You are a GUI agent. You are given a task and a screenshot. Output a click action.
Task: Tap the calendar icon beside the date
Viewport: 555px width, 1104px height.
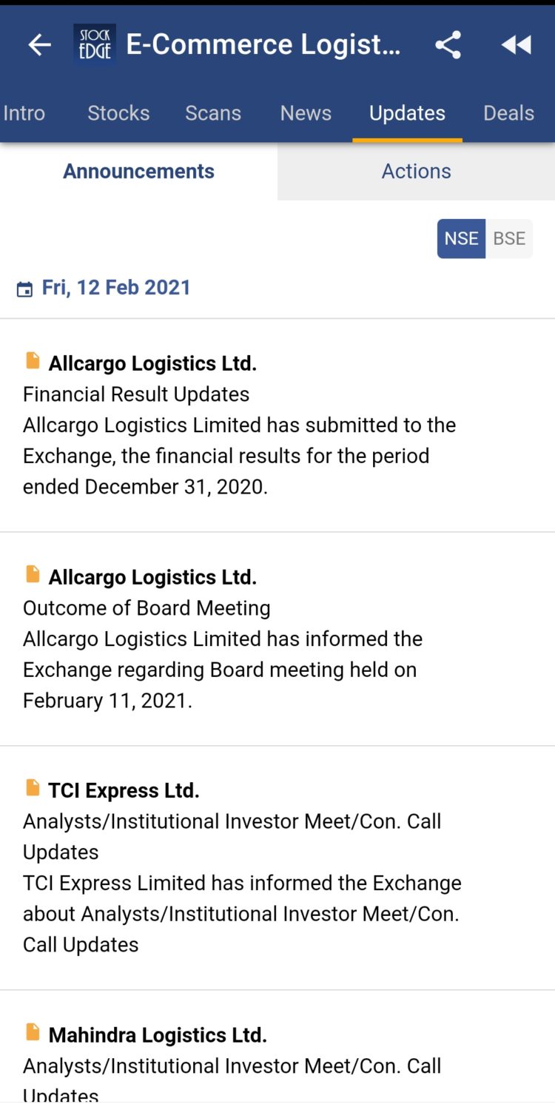24,289
